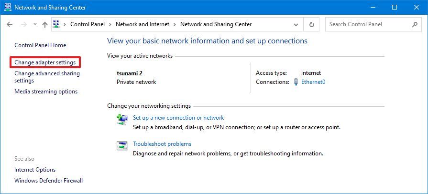Open Internet Options
428x194 pixels.
click(x=35, y=170)
